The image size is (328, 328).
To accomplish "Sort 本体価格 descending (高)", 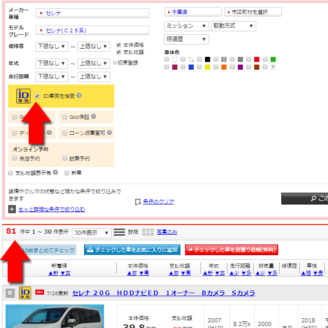I will coord(144,273).
